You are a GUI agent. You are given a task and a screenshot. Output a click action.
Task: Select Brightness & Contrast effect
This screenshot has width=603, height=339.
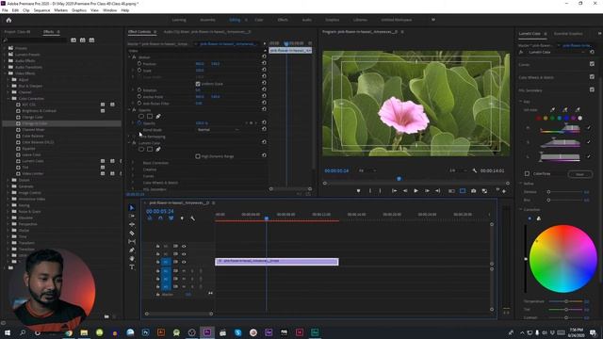[40, 111]
